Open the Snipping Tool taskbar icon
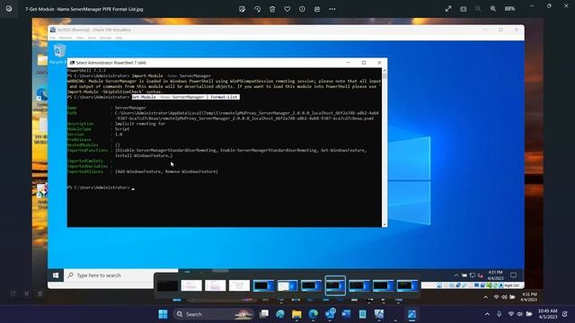The height and width of the screenshot is (323, 575). pyautogui.click(x=379, y=314)
